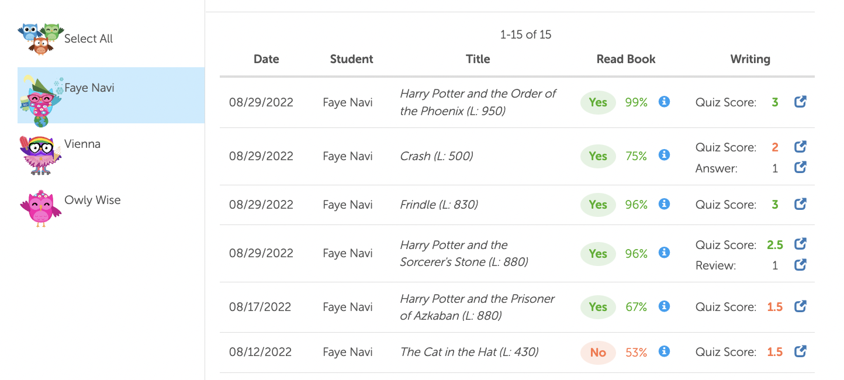Viewport: 844px width, 380px height.
Task: Click the Writing column header
Action: [750, 59]
